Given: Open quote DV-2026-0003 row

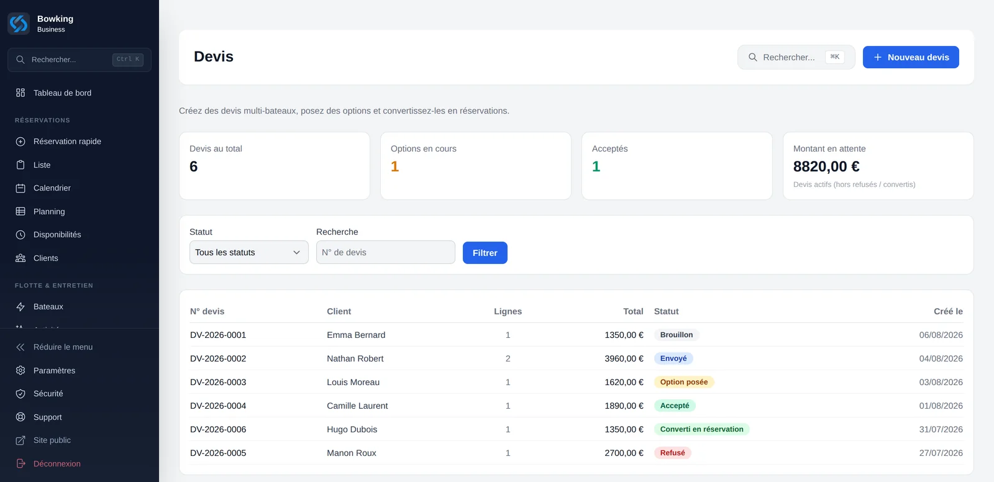Looking at the screenshot, I should [x=577, y=382].
